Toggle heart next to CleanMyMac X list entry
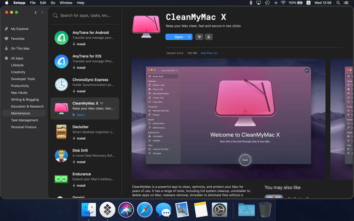This screenshot has height=221, width=354. pyautogui.click(x=102, y=103)
